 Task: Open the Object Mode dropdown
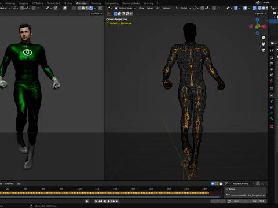(x=125, y=8)
